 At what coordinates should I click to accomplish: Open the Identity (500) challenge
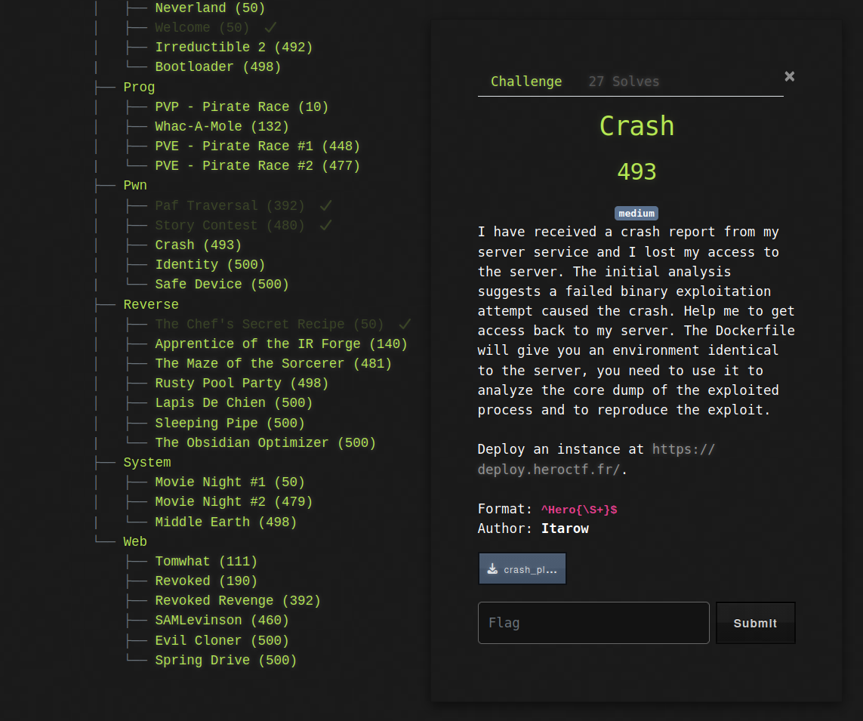pyautogui.click(x=210, y=265)
